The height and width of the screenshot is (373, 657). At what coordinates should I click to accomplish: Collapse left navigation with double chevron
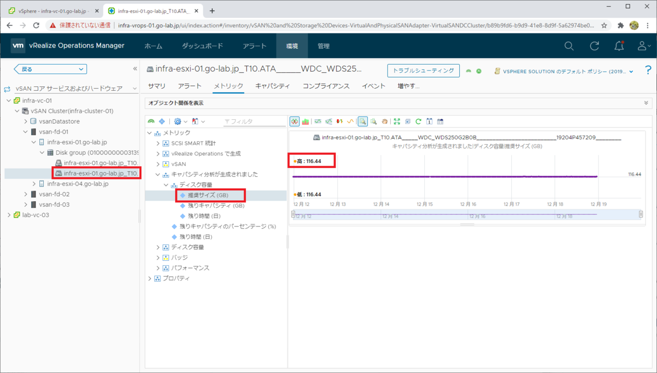135,69
